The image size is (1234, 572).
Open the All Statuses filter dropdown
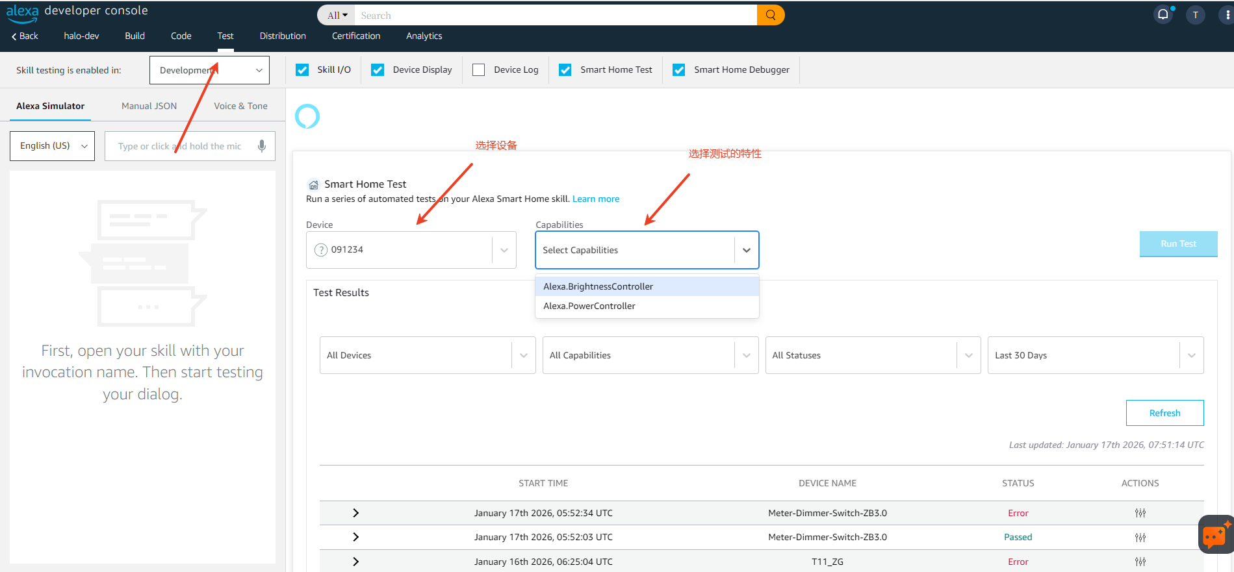point(873,355)
